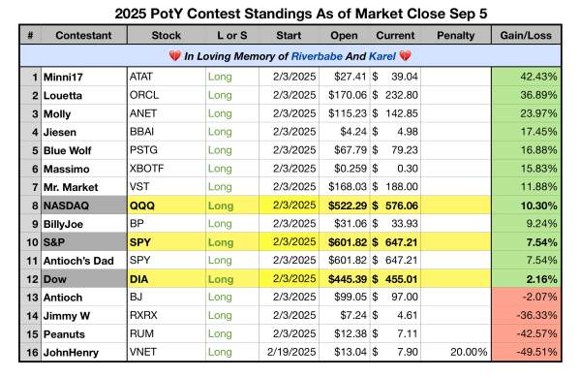Click the ORCL stock cell
This screenshot has height=378, width=580.
click(x=167, y=95)
